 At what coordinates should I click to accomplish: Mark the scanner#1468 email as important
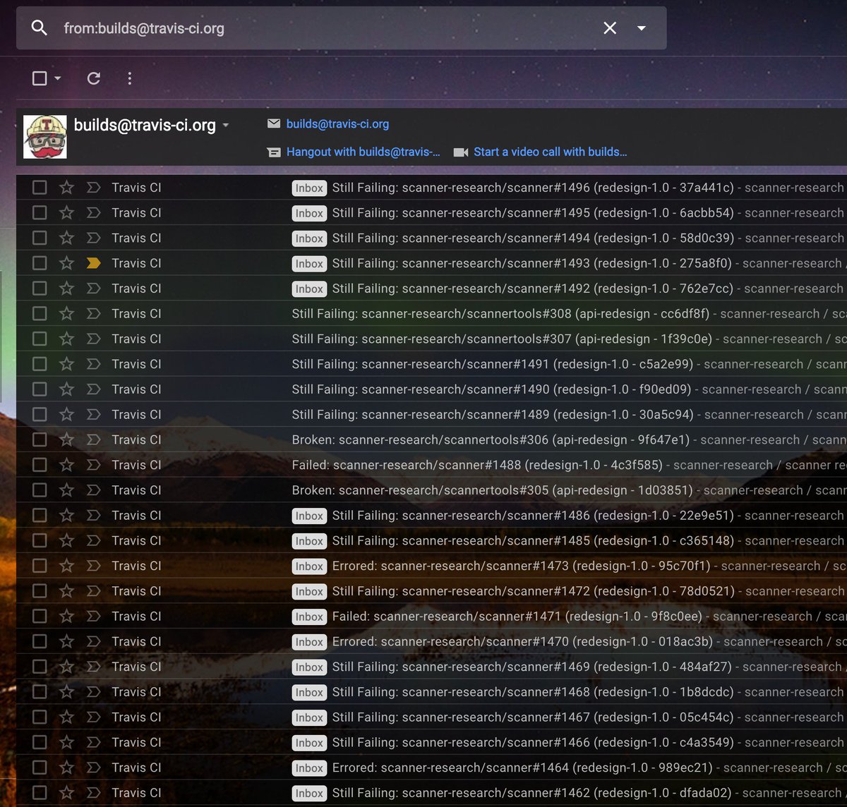[x=93, y=691]
